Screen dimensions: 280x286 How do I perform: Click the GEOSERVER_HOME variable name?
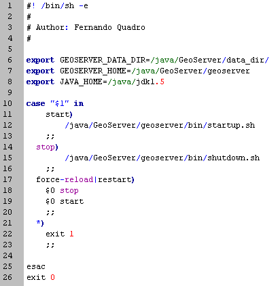tap(93, 71)
